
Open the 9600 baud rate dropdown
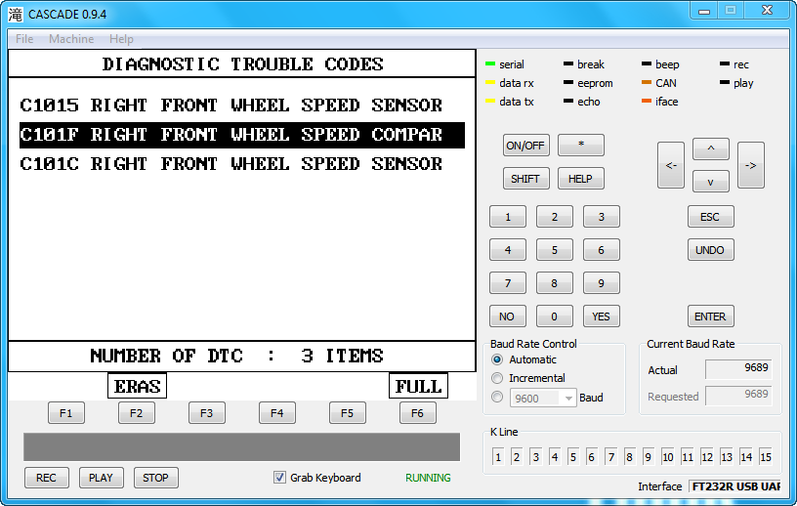click(568, 399)
